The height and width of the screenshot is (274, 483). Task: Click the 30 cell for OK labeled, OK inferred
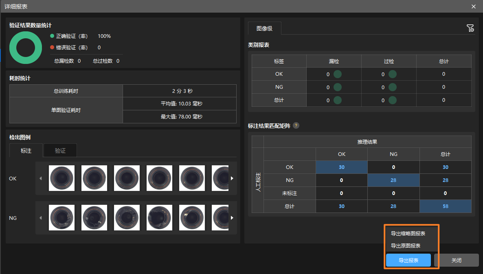coord(342,167)
